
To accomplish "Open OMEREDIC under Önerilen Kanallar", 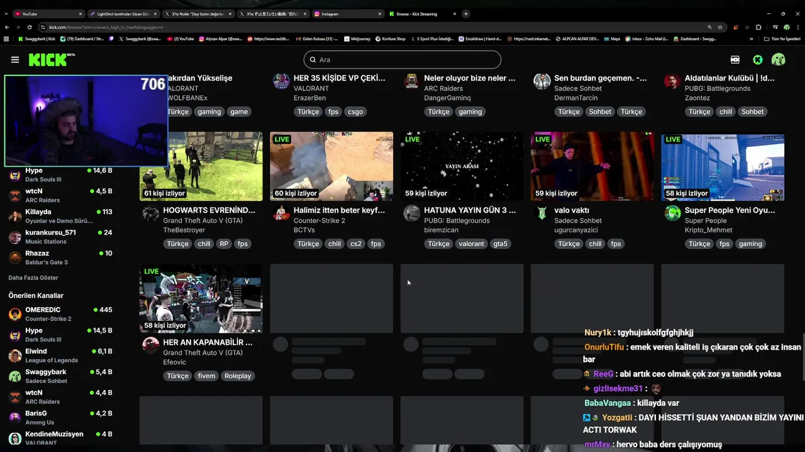I will click(x=60, y=314).
